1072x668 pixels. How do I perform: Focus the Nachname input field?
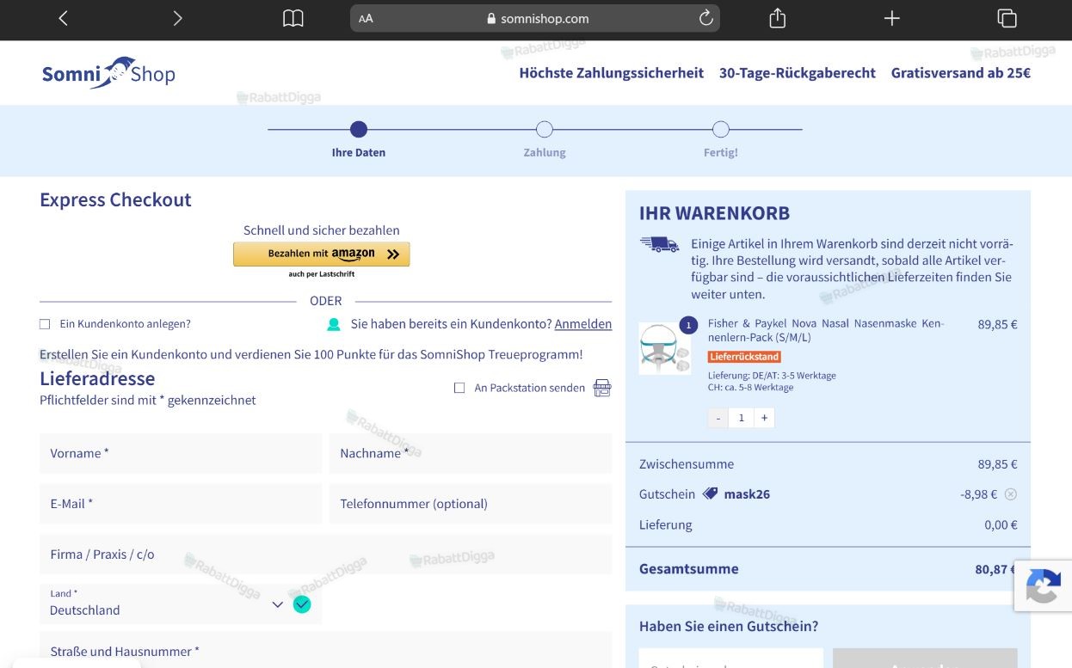(x=471, y=453)
